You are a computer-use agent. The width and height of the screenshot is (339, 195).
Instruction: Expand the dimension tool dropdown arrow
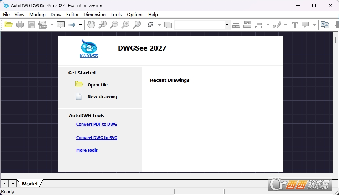(268, 25)
